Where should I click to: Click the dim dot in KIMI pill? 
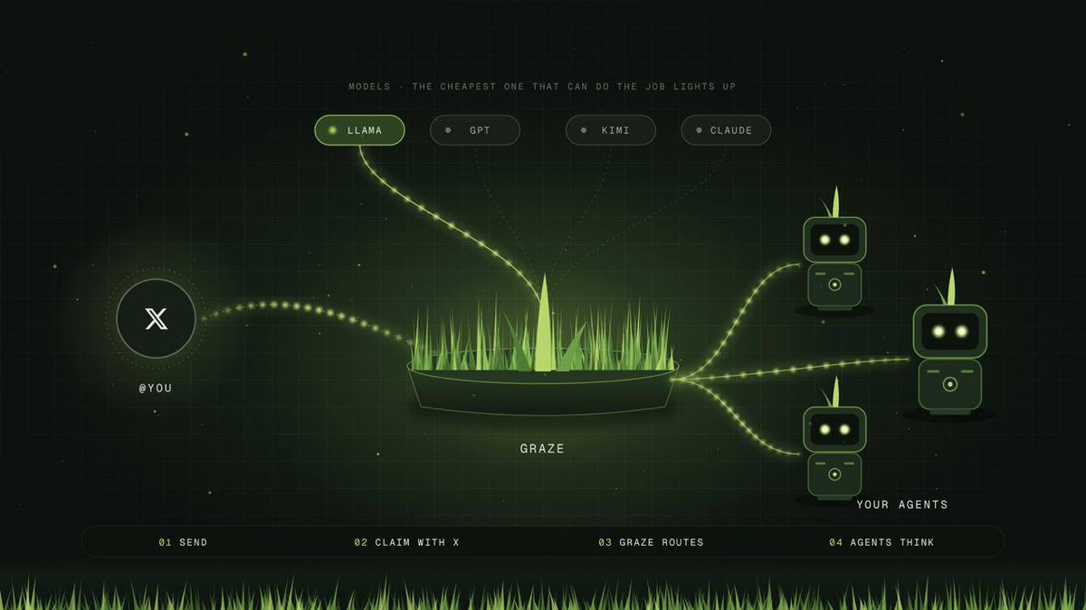pos(583,130)
